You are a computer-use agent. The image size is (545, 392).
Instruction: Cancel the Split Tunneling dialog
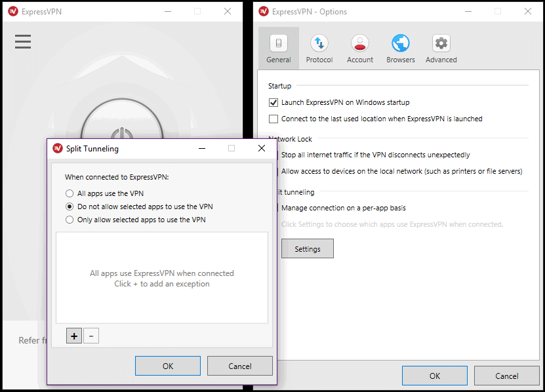click(x=240, y=366)
